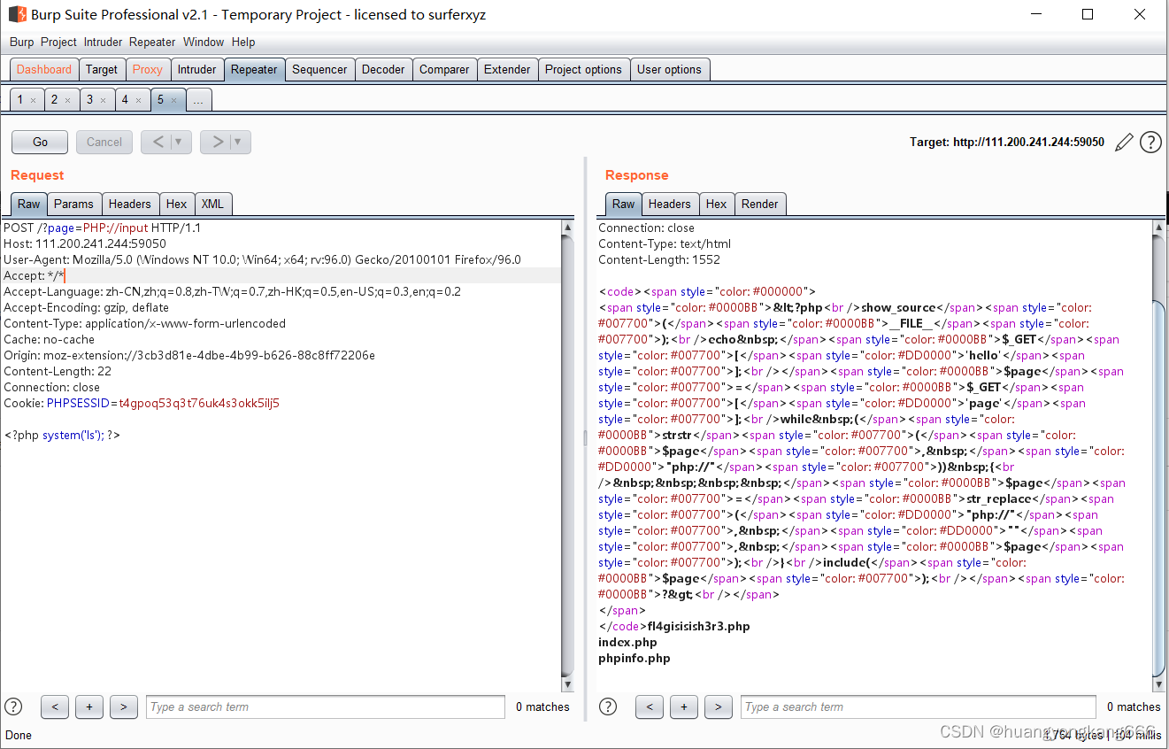Click the pencil icon to edit target

[1124, 142]
